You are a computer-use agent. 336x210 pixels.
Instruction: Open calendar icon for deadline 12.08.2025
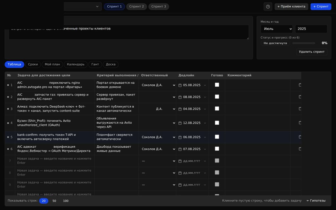tap(180, 123)
